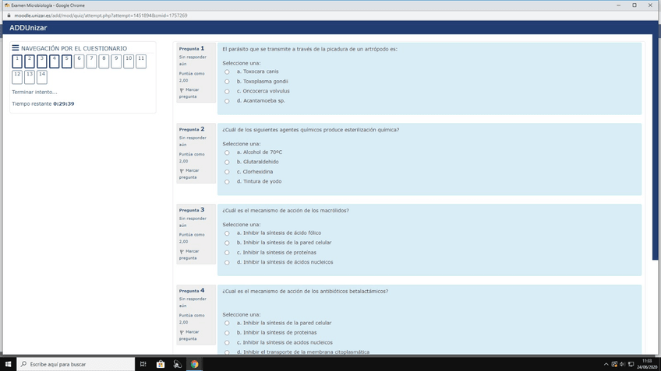
Task: Jump to question 8 in navigation
Action: (x=104, y=61)
